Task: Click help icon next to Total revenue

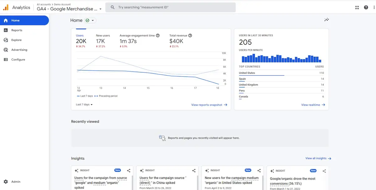Action: click(190, 35)
